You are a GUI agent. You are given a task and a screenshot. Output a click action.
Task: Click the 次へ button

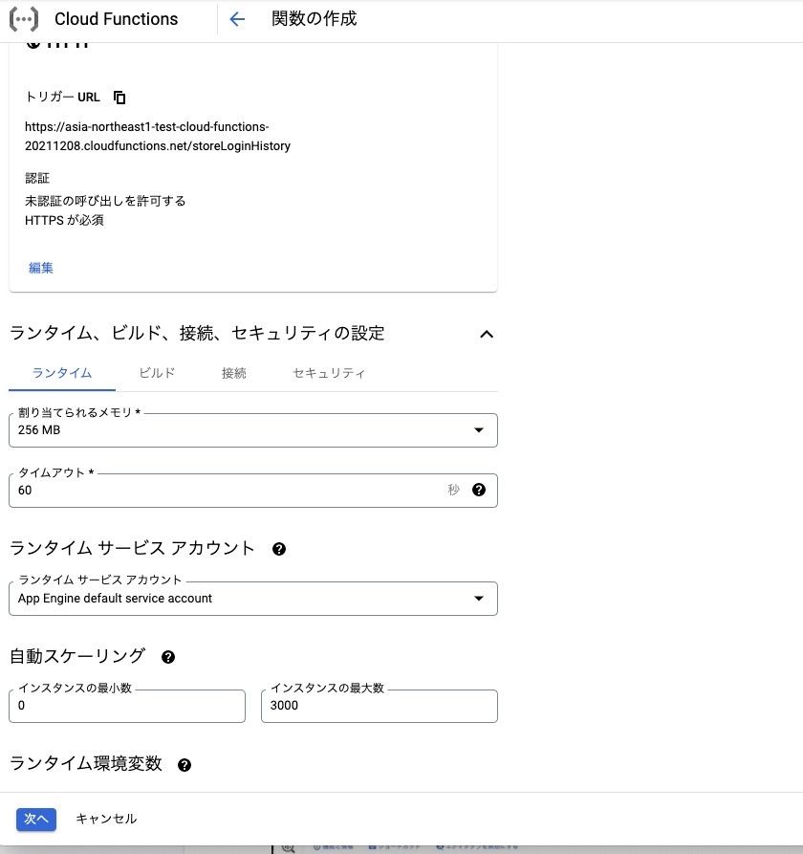coord(36,820)
